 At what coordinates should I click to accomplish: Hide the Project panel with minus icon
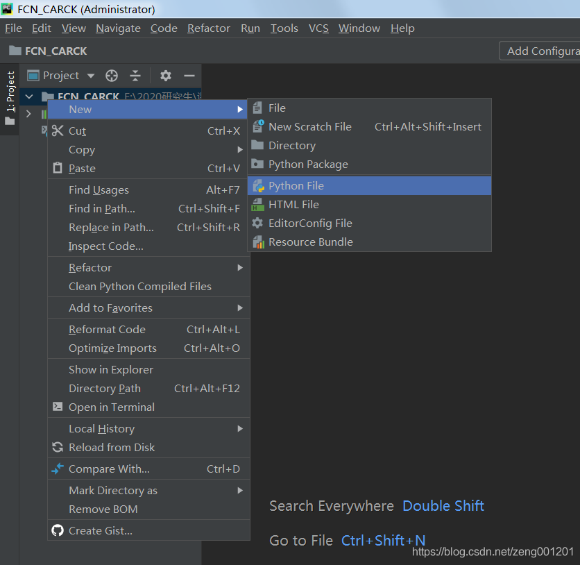pos(189,76)
